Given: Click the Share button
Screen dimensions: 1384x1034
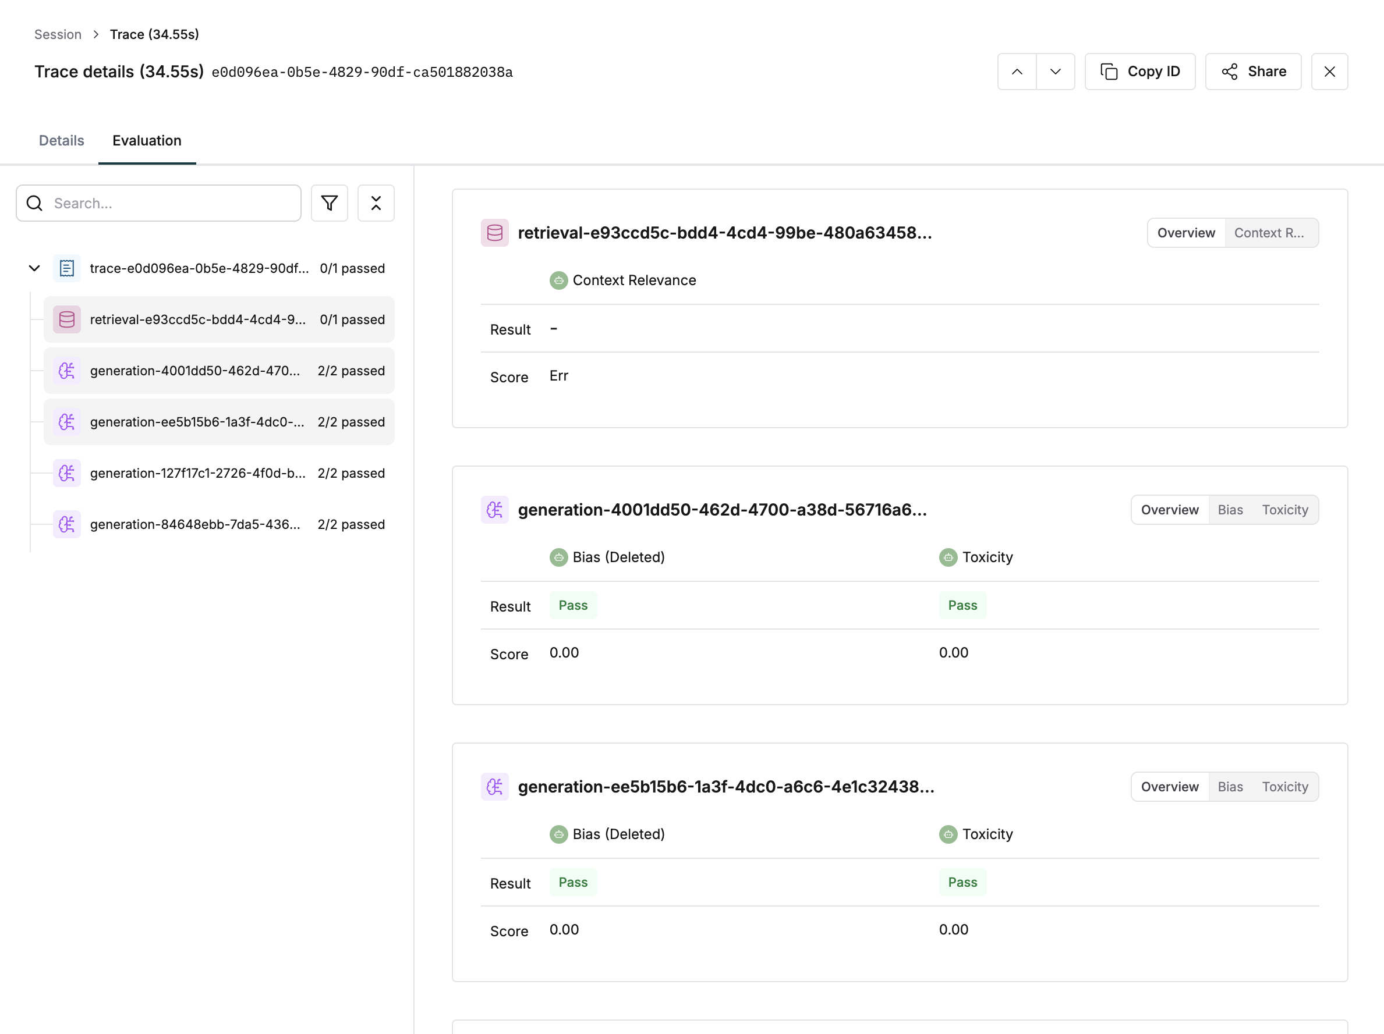Looking at the screenshot, I should [1253, 72].
